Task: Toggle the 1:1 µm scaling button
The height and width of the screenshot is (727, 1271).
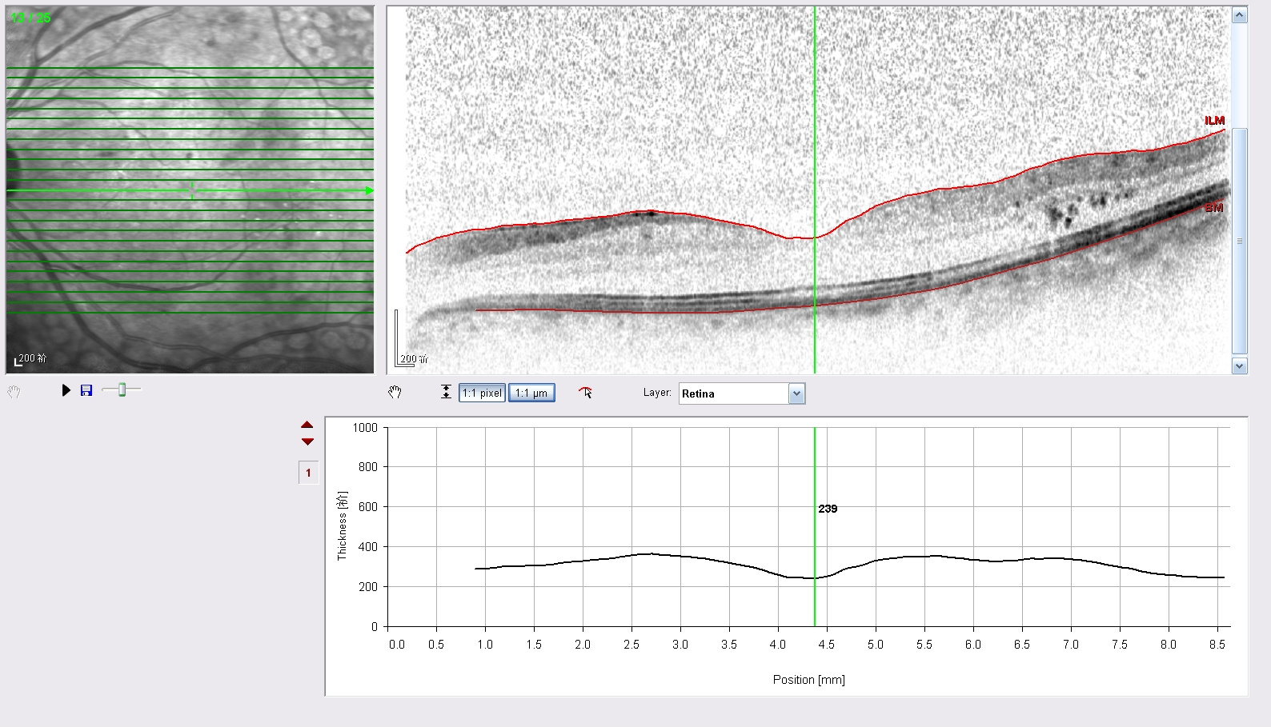Action: pos(531,393)
